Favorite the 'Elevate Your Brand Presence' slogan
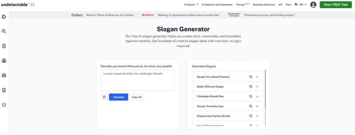 coord(257,77)
